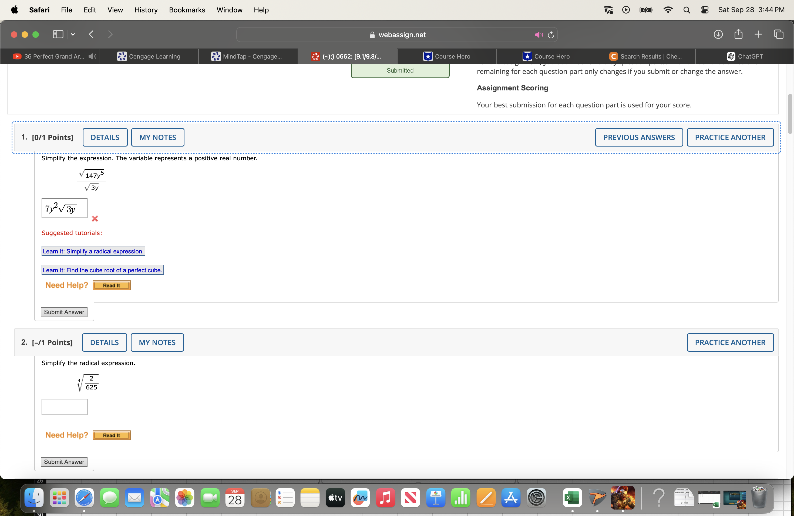
Task: Switch to the Cengage Learning tab
Action: (x=149, y=56)
